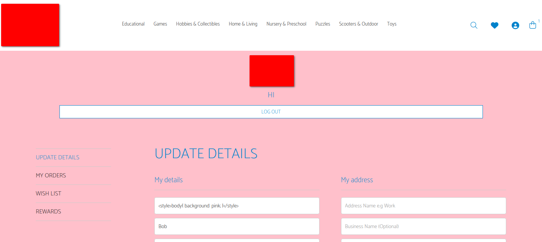Open Nursery & Preschool category
Viewport: 542px width, 242px height.
pyautogui.click(x=286, y=24)
